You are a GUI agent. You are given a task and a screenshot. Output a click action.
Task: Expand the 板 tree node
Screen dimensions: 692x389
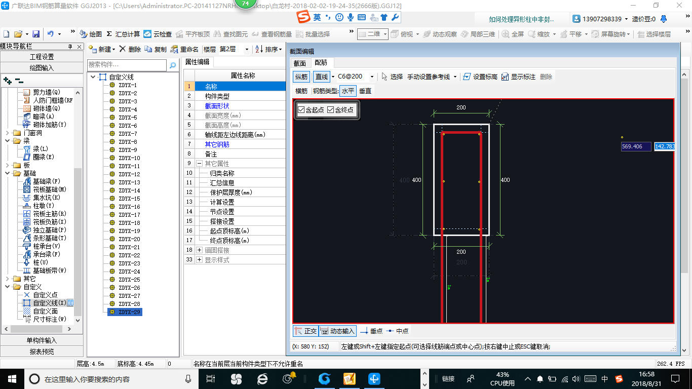(x=7, y=165)
